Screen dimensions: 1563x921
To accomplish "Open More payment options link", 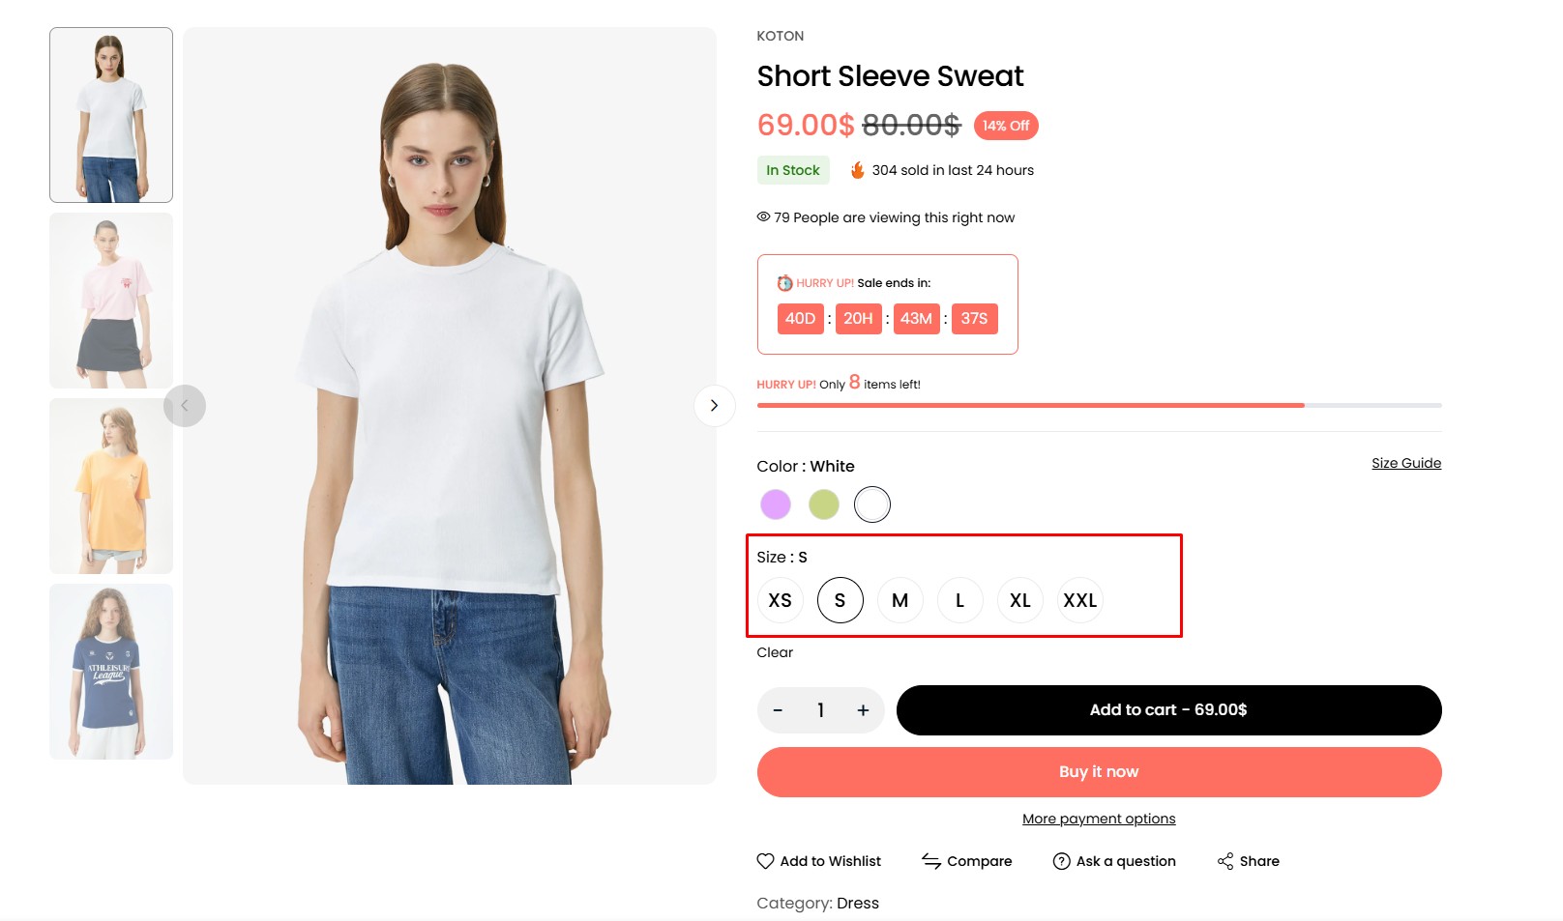I will (x=1099, y=819).
